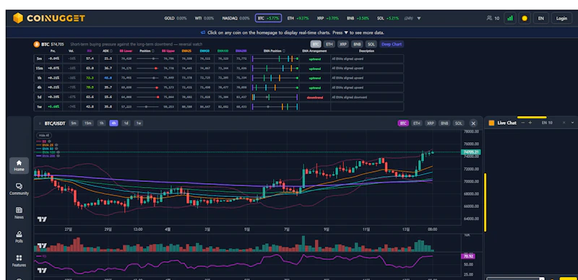Click the 74705.21 current price label
Image resolution: width=578 pixels, height=280 pixels.
[471, 152]
